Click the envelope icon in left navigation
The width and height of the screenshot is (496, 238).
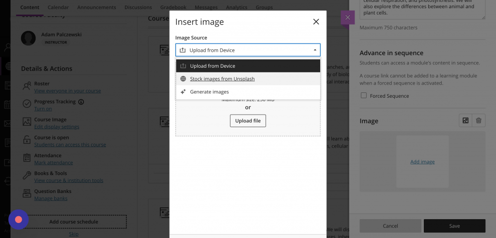pos(8,123)
